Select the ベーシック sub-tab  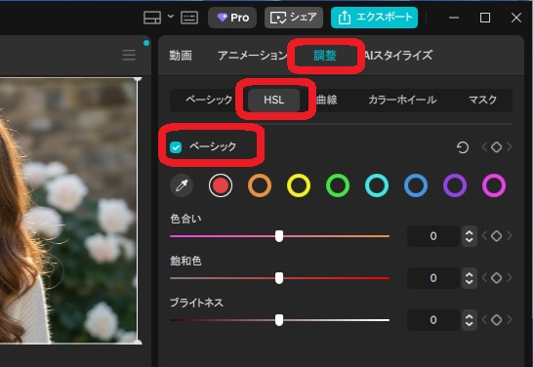click(x=209, y=100)
